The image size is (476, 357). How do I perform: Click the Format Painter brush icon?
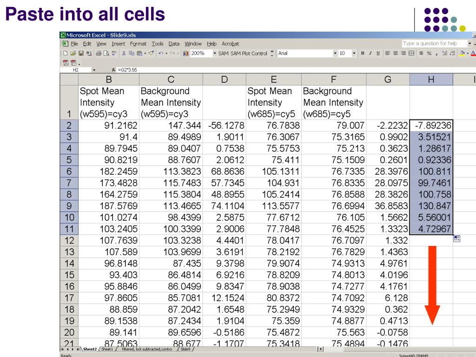[151, 53]
